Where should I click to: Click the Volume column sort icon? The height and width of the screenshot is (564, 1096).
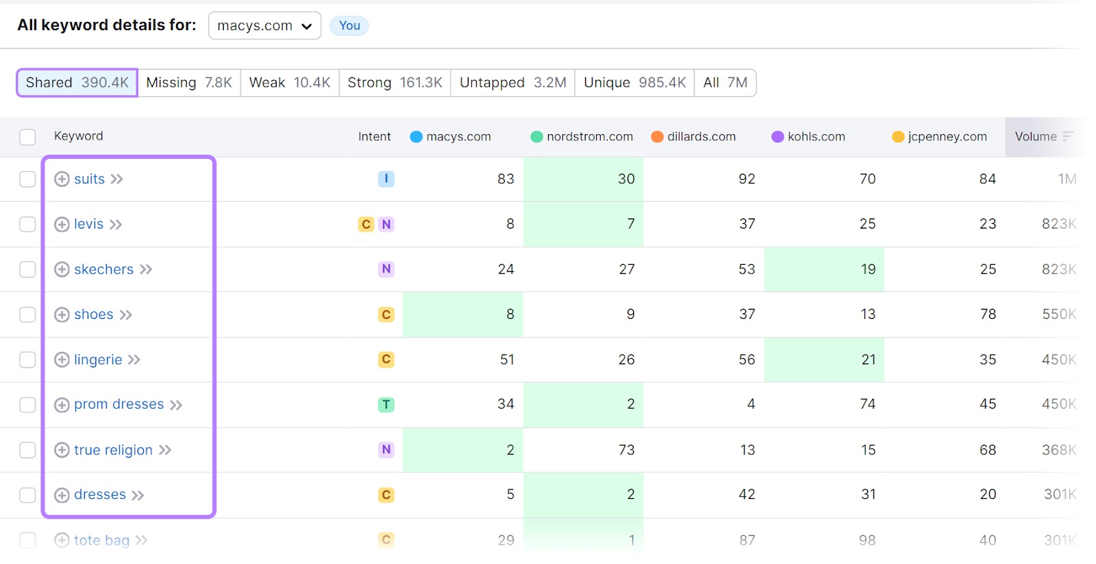[x=1067, y=137]
